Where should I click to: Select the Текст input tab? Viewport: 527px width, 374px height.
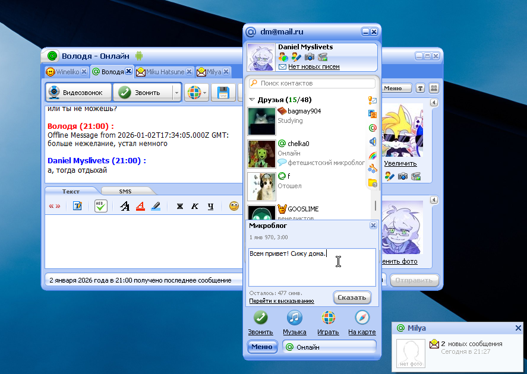71,191
